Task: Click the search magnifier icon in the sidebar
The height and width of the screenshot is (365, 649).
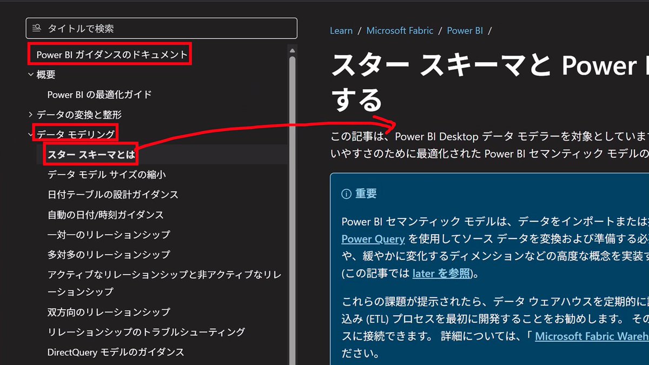Action: coord(37,28)
